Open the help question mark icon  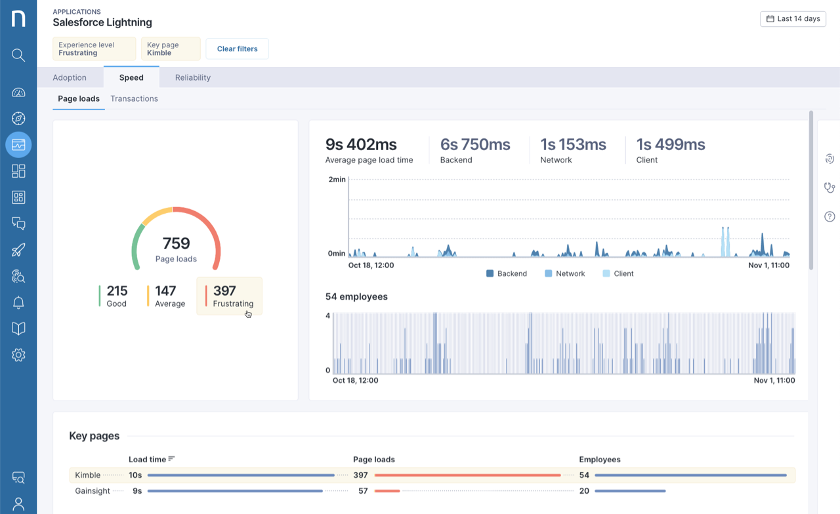[829, 216]
